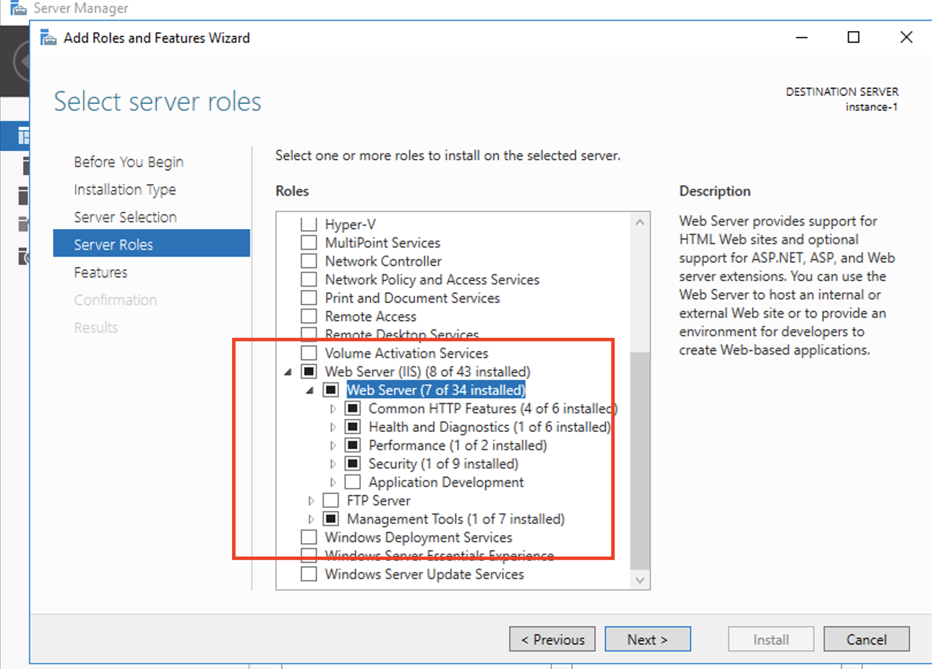Check Print and Document Services
This screenshot has width=932, height=669.
pos(309,298)
